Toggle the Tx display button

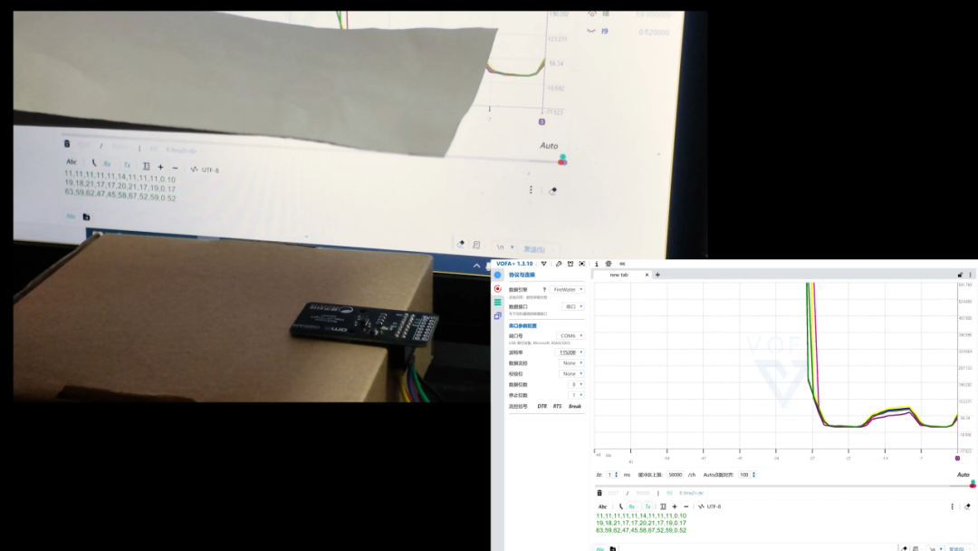point(647,507)
